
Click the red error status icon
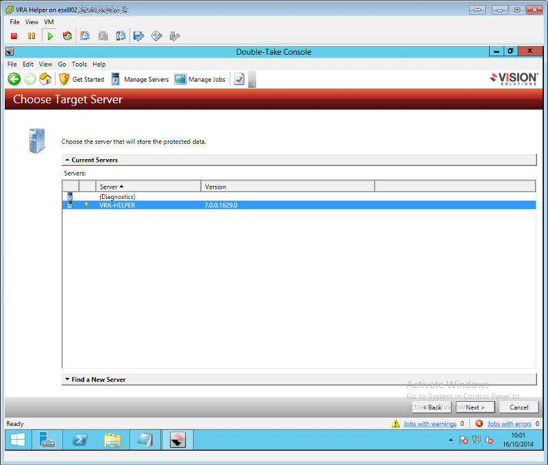(x=479, y=424)
